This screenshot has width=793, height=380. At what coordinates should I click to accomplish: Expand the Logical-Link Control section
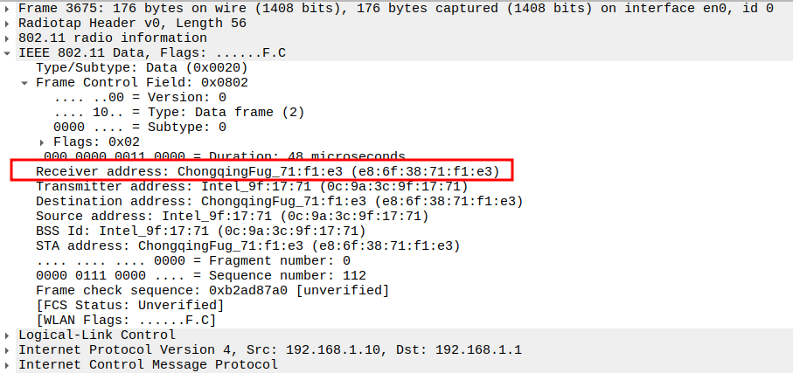point(8,335)
